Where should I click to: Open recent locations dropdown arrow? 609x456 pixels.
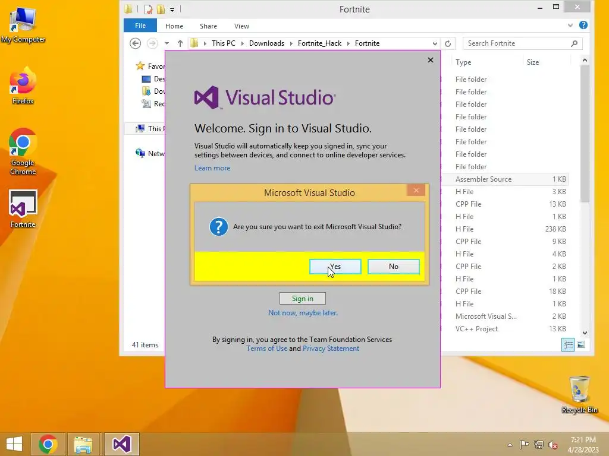pos(167,43)
